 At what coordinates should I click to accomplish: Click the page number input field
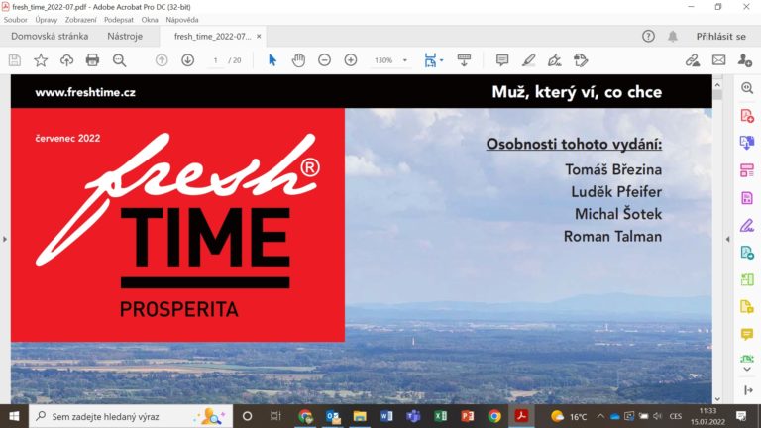click(x=215, y=60)
